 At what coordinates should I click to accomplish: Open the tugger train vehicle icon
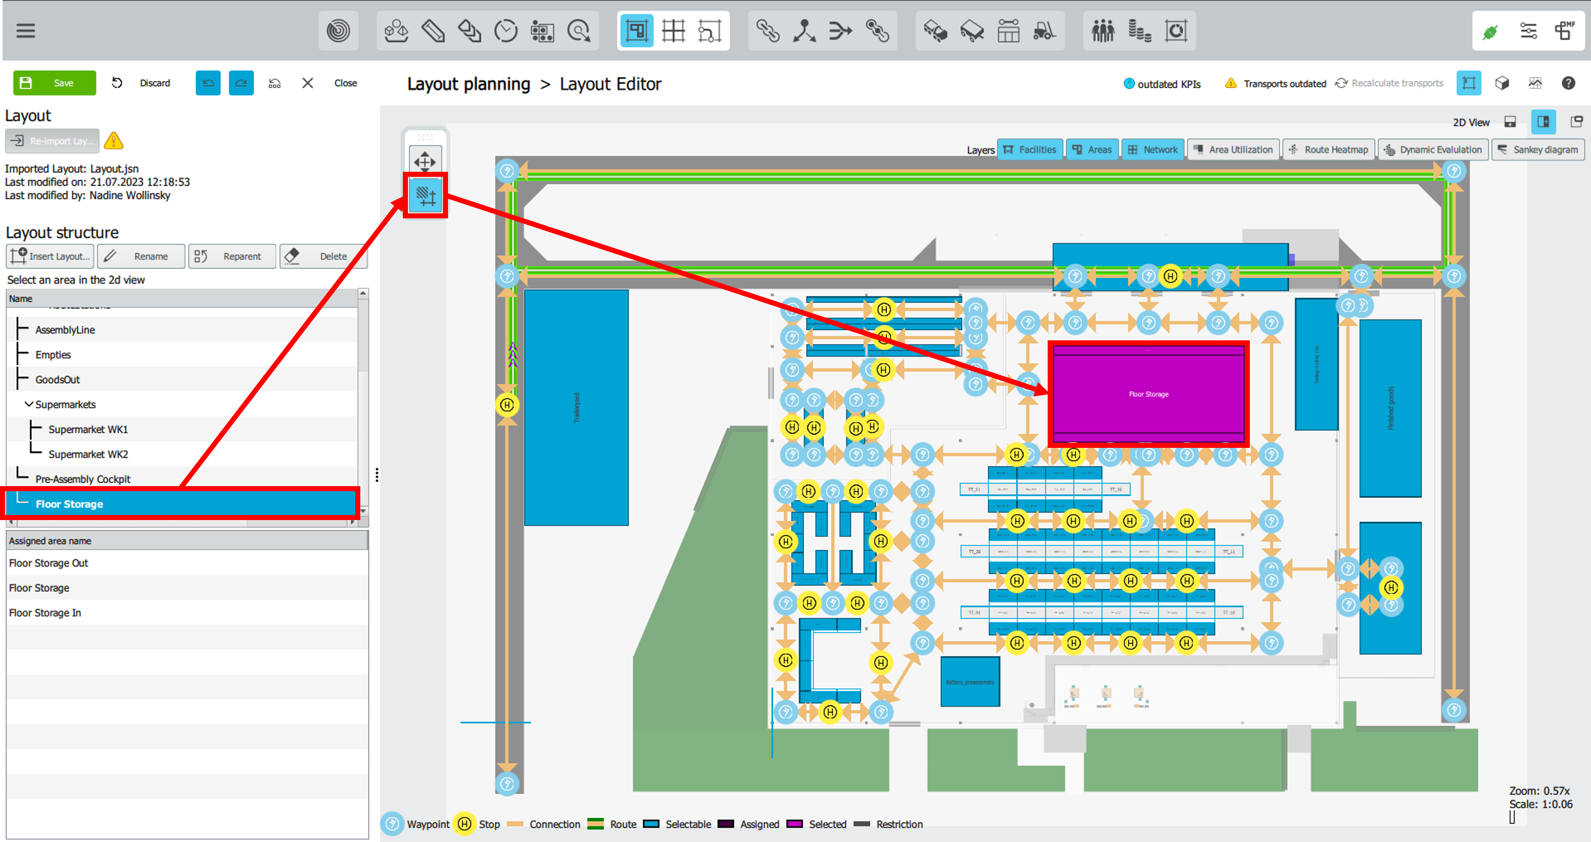point(935,30)
